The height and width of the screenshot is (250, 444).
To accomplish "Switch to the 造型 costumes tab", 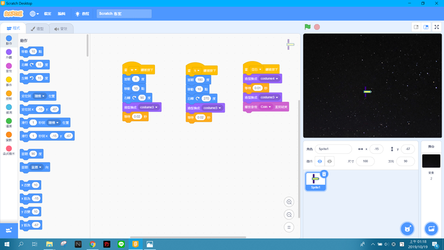I will coord(37,29).
